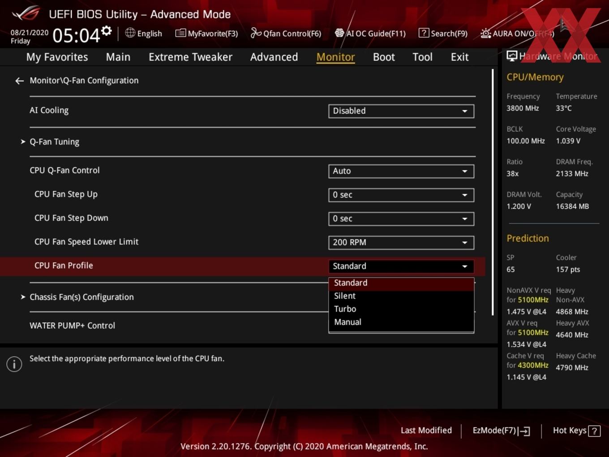Open CPU Q-Fan Control dropdown

[401, 171]
